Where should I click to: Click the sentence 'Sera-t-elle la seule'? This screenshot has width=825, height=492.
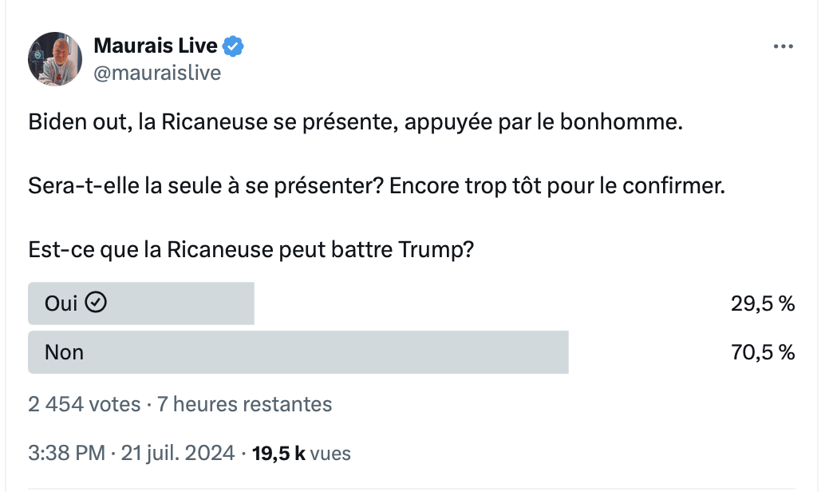[x=377, y=186]
